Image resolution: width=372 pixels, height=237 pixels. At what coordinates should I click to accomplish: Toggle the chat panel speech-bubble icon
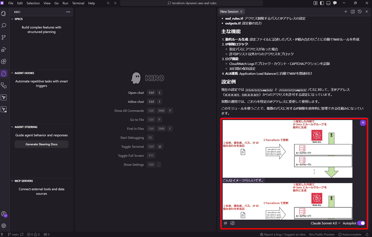(x=335, y=3)
